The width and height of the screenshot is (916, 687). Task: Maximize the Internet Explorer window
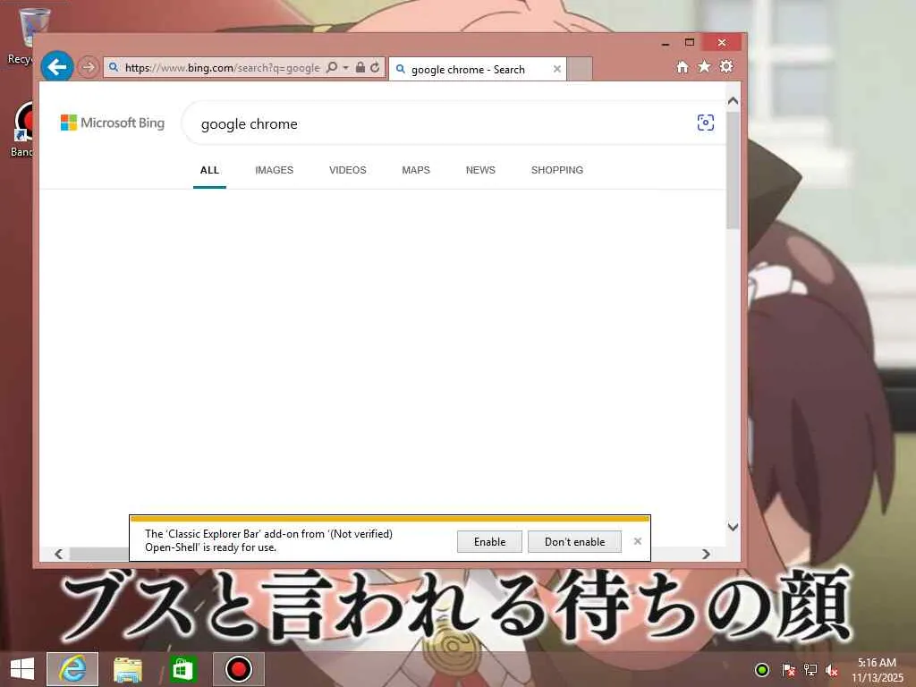tap(690, 43)
